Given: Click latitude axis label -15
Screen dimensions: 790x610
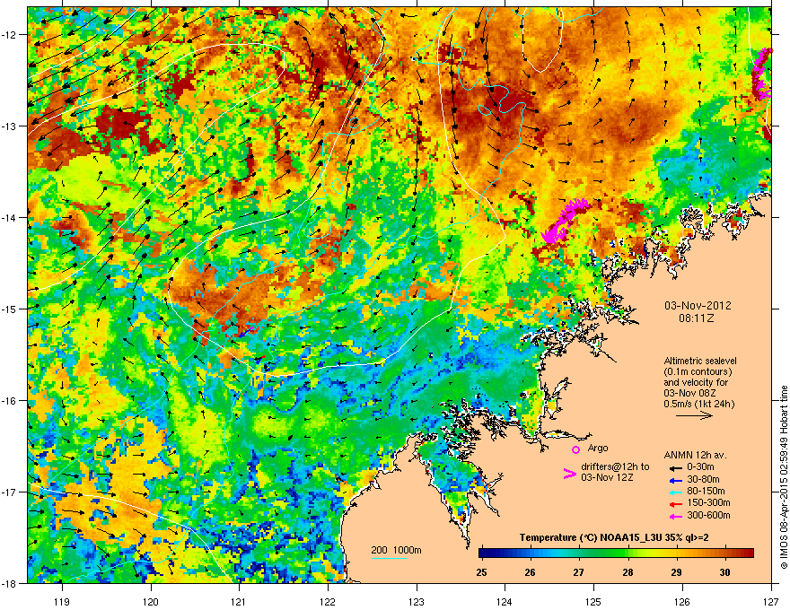Looking at the screenshot, I should click(10, 309).
